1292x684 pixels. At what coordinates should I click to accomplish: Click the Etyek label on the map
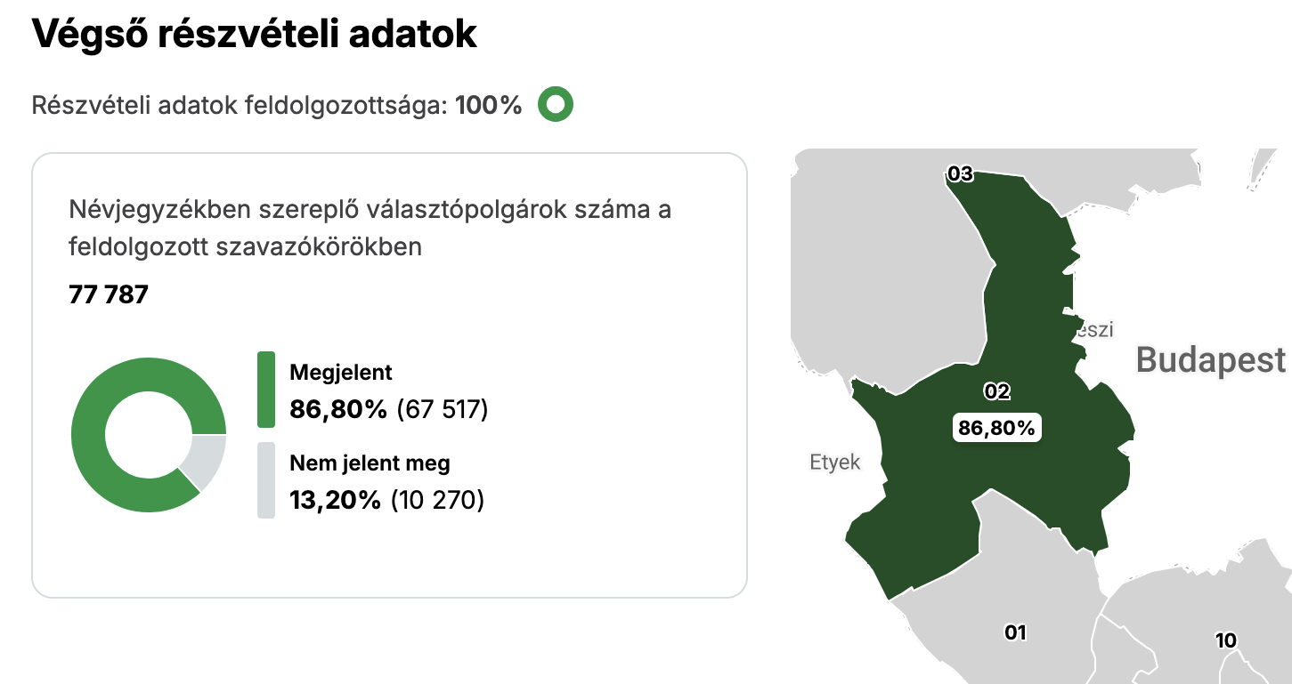point(834,463)
